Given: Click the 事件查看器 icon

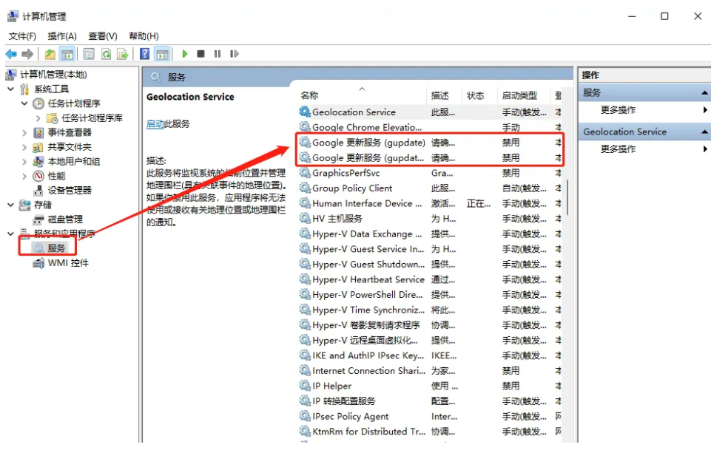Looking at the screenshot, I should 39,133.
